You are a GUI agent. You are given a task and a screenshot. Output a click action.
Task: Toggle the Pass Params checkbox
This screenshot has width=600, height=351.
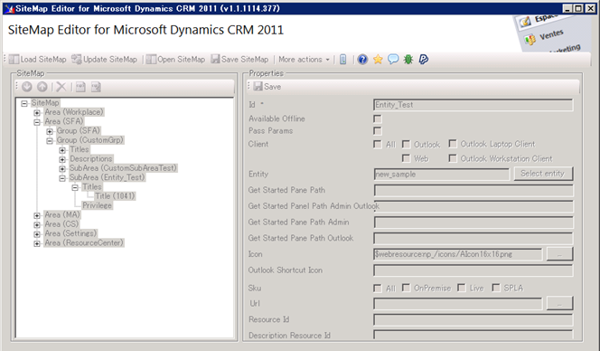click(378, 131)
